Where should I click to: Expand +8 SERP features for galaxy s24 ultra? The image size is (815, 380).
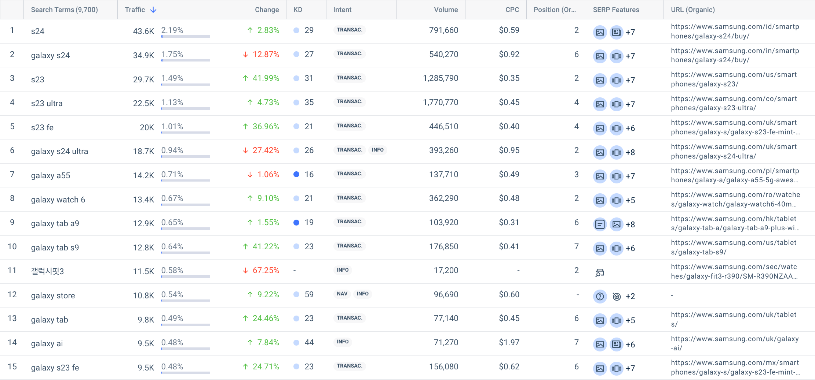(x=630, y=153)
